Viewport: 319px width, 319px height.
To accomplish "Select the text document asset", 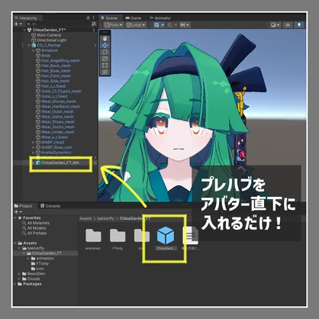I will [x=191, y=235].
